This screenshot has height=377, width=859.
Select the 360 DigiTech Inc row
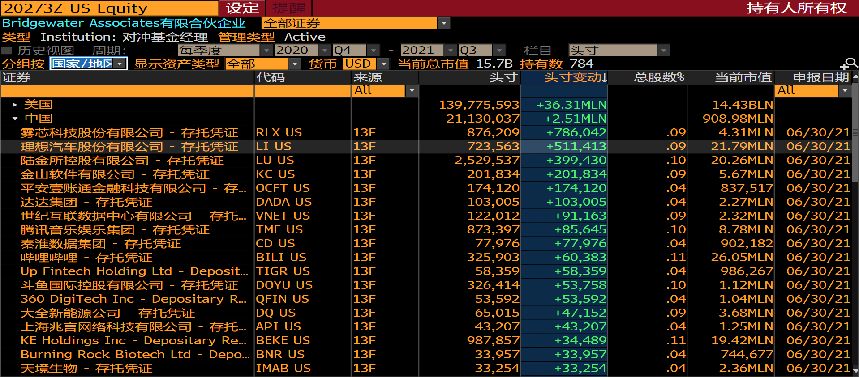[x=425, y=299]
